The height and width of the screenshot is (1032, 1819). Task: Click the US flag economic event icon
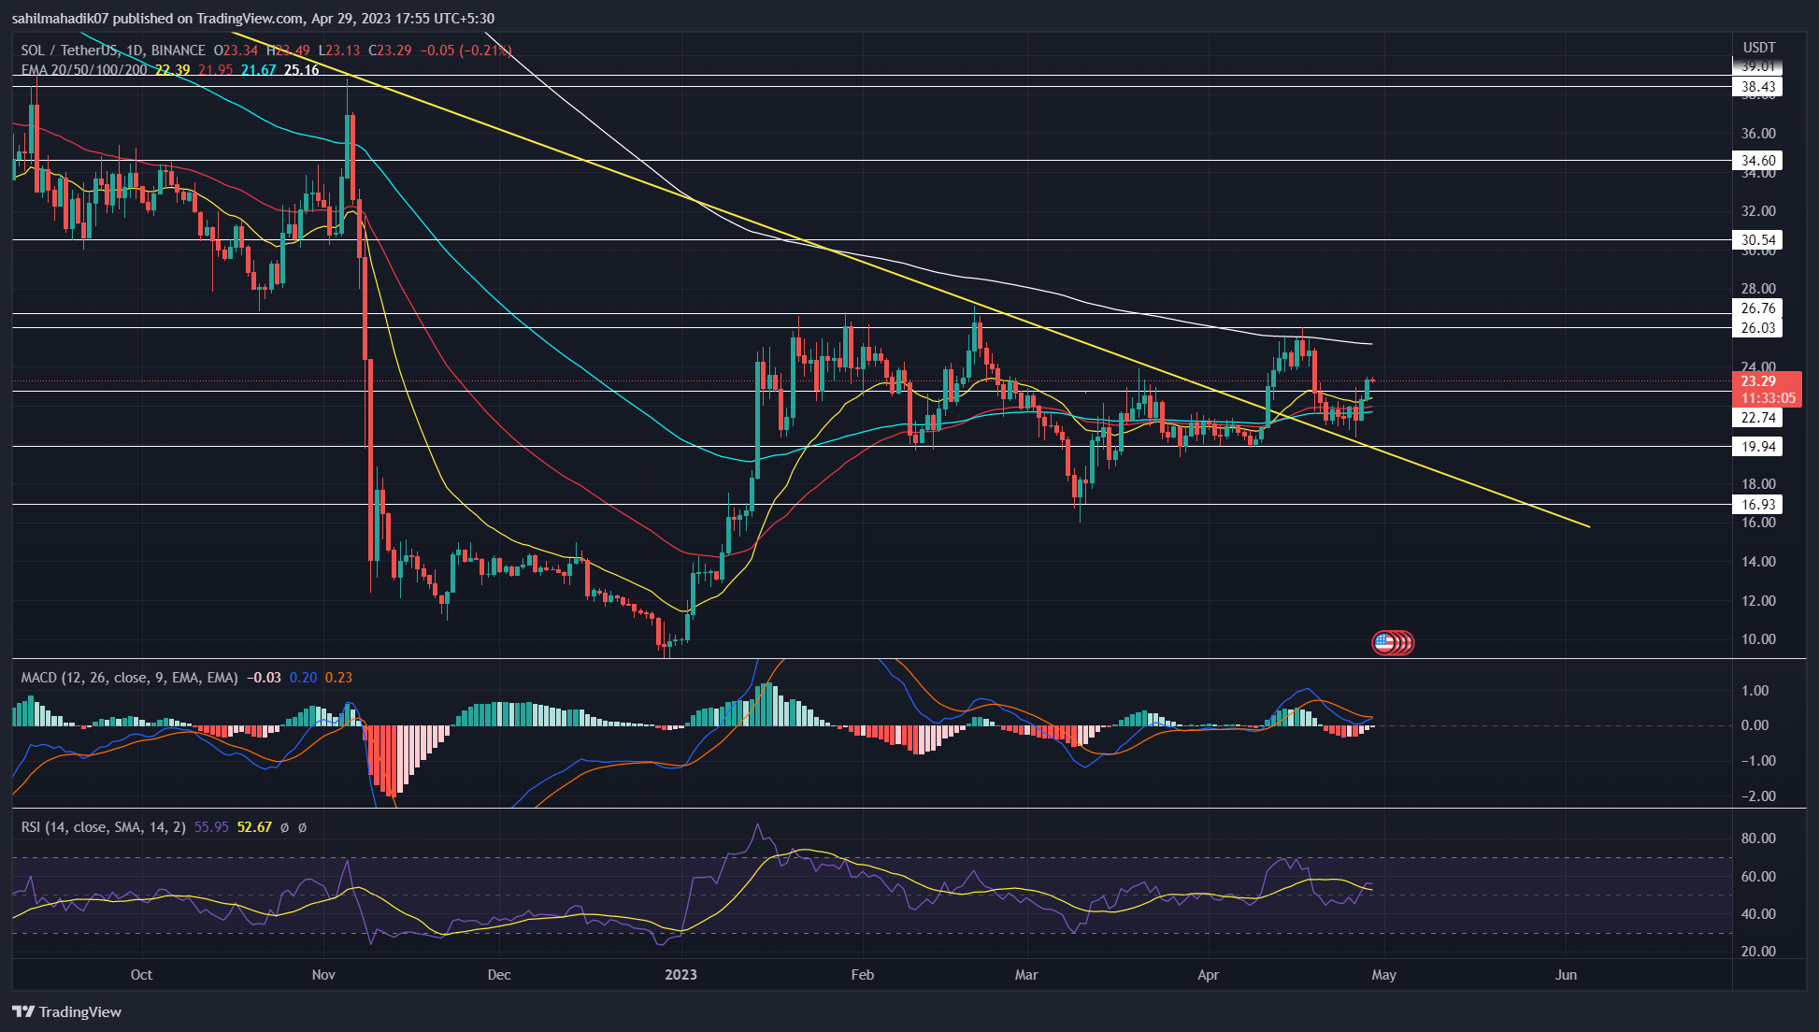coord(1384,642)
